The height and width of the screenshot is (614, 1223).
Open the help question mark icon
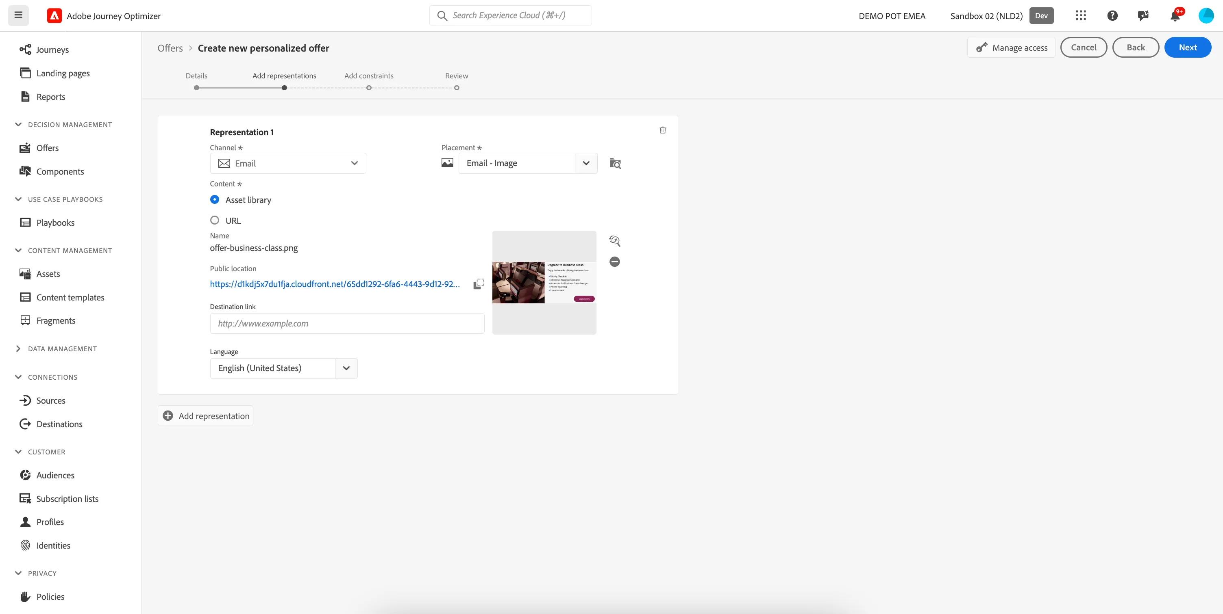point(1112,16)
